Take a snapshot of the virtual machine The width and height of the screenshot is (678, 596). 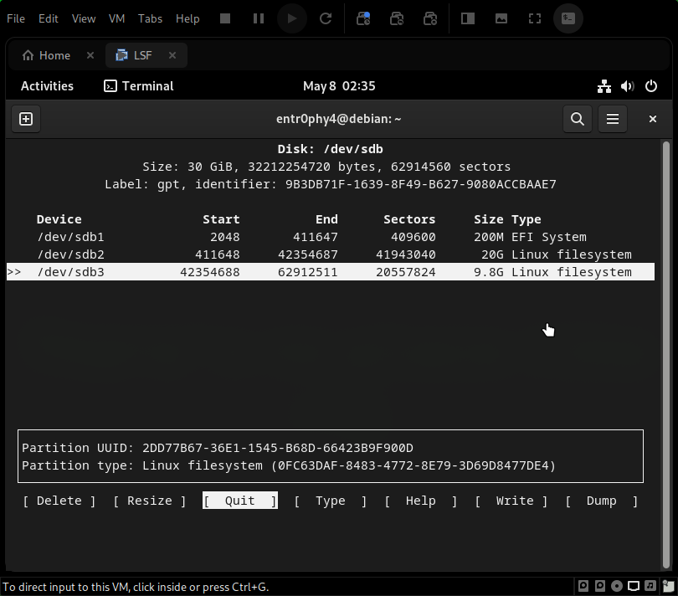363,18
